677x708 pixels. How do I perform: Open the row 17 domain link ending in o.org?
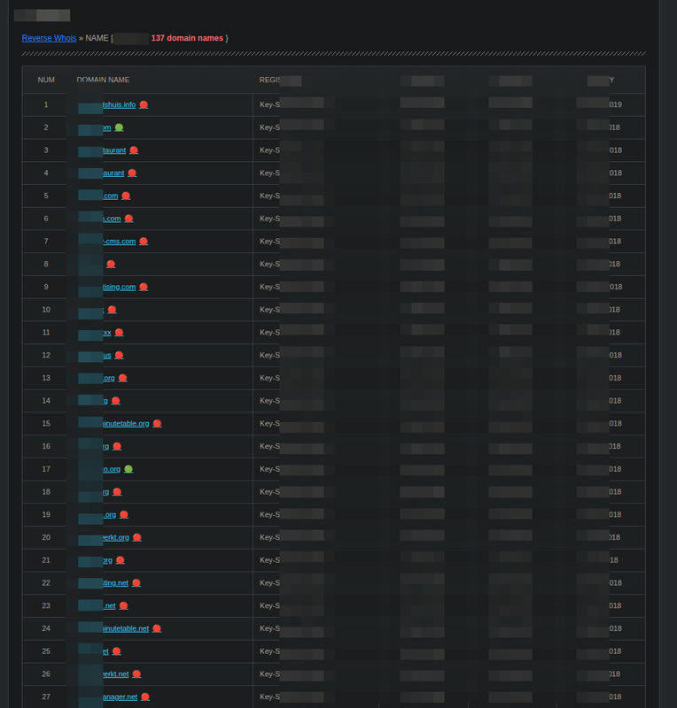112,469
